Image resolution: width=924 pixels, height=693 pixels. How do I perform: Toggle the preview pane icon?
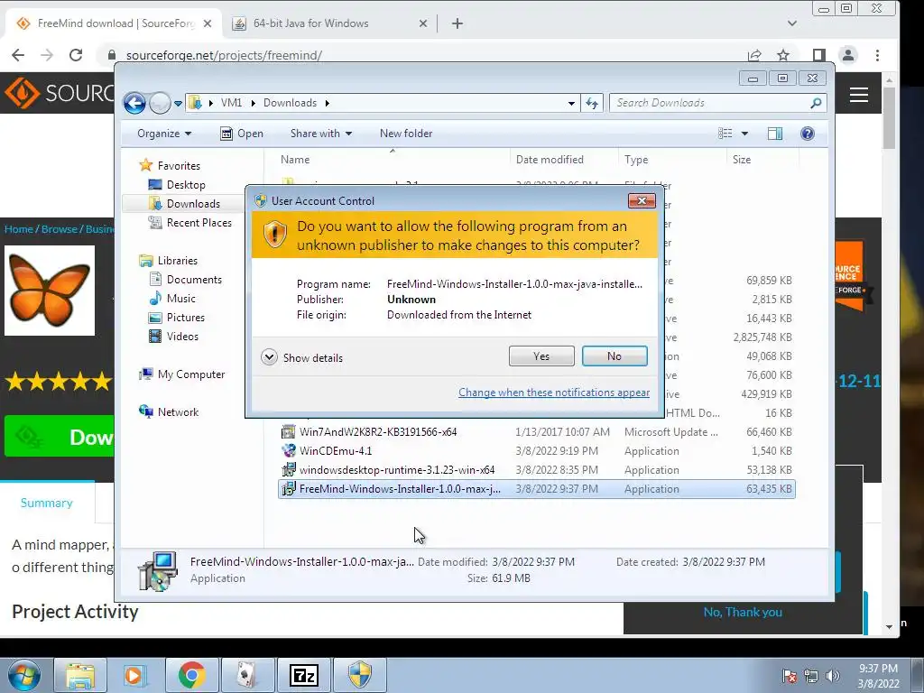coord(775,134)
